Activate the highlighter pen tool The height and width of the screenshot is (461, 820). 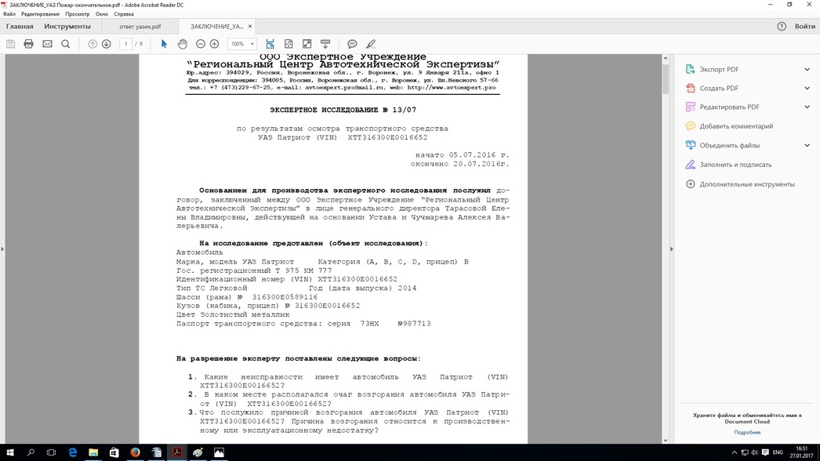click(371, 44)
